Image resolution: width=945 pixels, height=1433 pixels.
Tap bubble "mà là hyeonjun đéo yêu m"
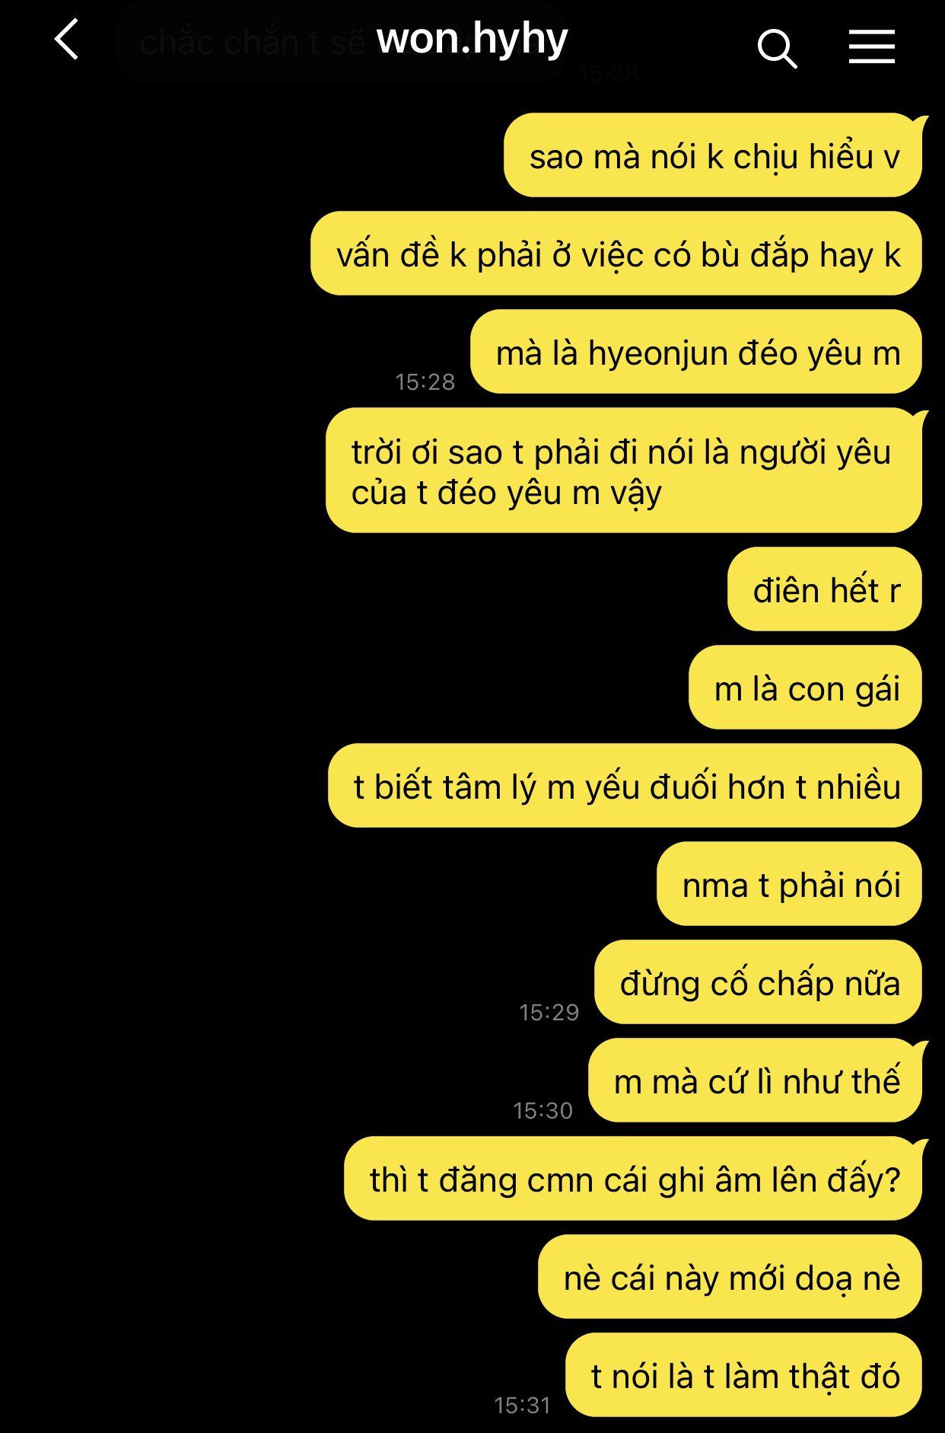(x=696, y=352)
